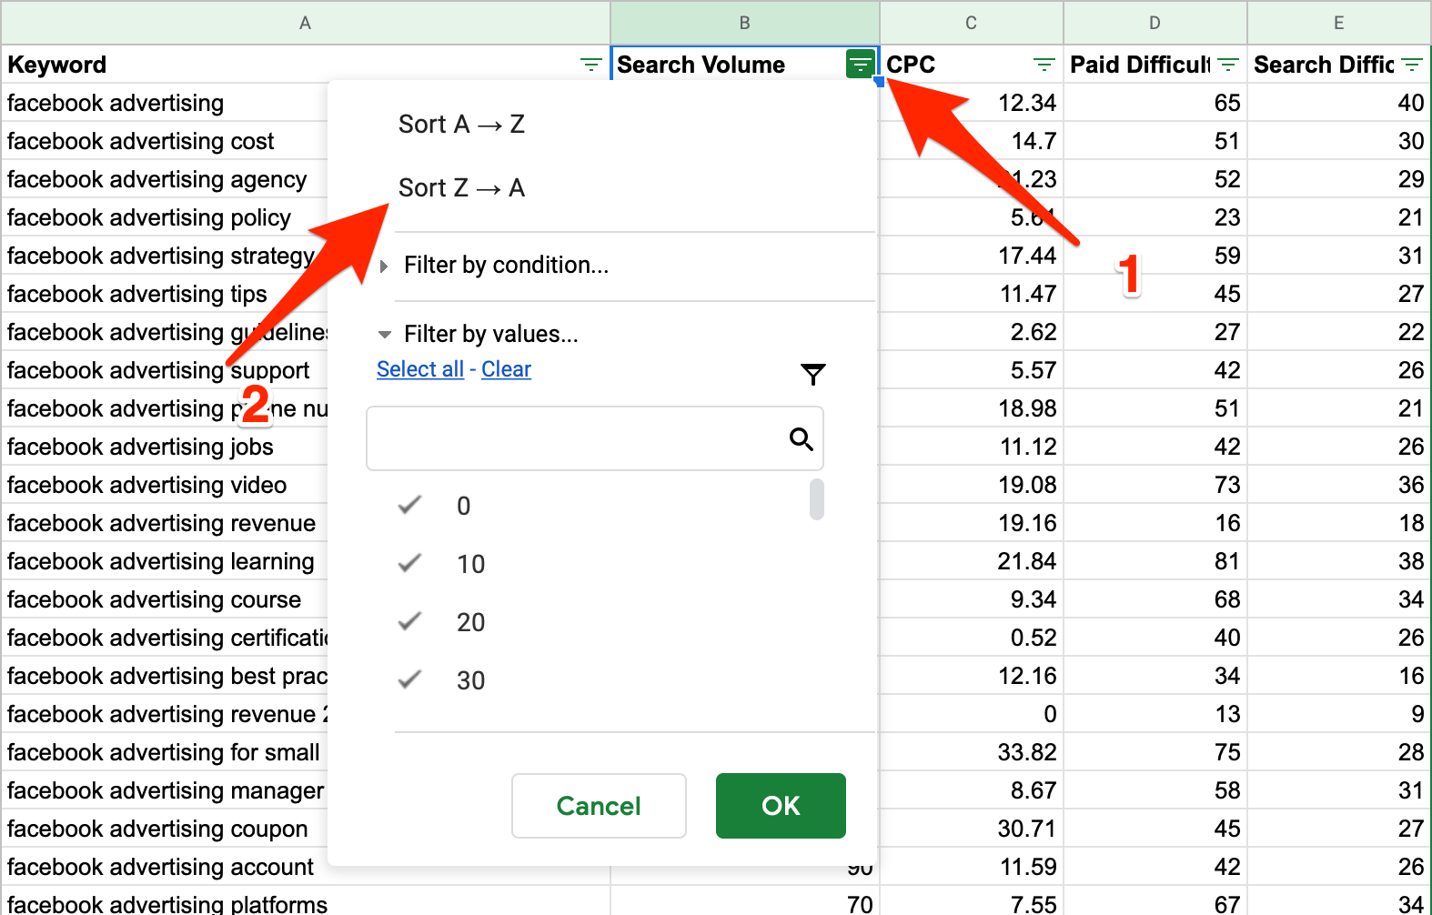Click the green Search Volume filter icon
This screenshot has height=915, width=1432.
[x=861, y=65]
